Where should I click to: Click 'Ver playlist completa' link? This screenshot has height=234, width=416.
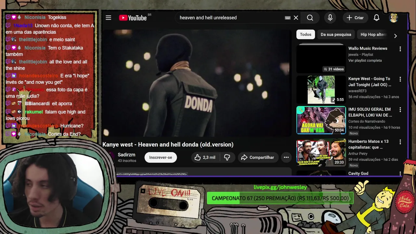[x=365, y=60]
